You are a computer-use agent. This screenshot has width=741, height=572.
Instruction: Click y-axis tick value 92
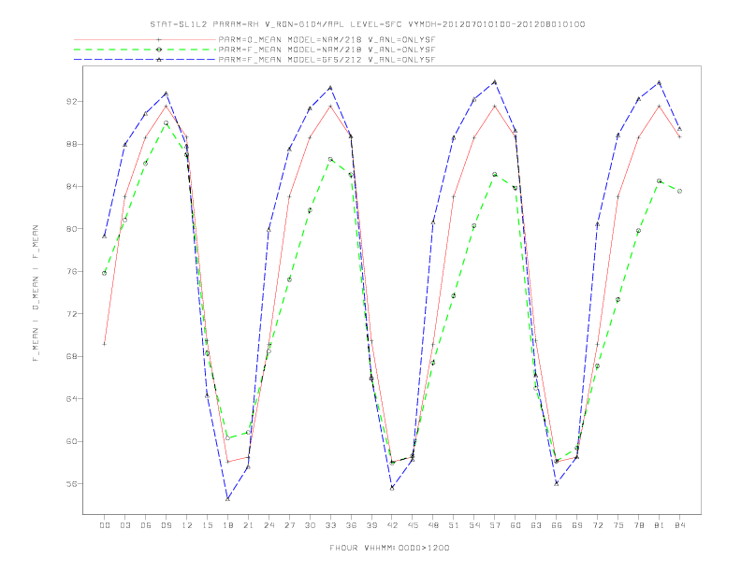coord(71,102)
